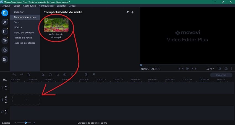235x125 pixels.
Task: Click the Redo arrow in timeline toolbar
Action: click(x=22, y=75)
